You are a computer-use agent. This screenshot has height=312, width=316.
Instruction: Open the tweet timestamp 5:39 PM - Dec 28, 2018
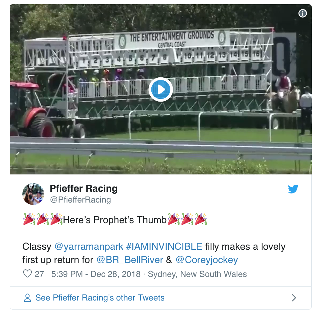click(96, 274)
